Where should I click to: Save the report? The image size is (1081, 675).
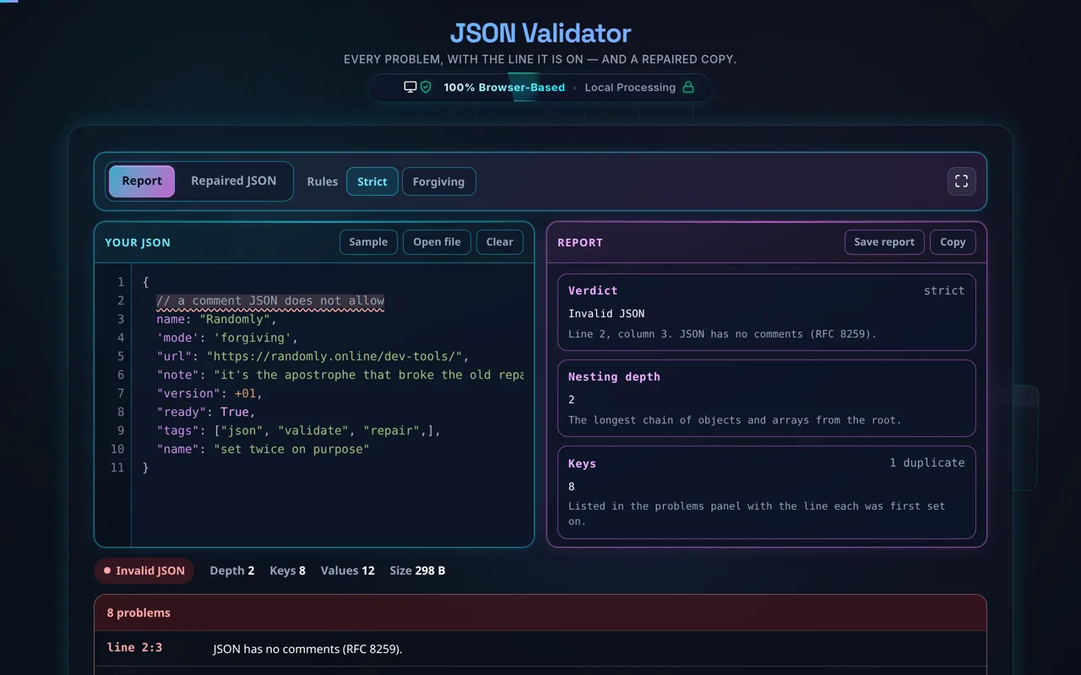pyautogui.click(x=884, y=242)
